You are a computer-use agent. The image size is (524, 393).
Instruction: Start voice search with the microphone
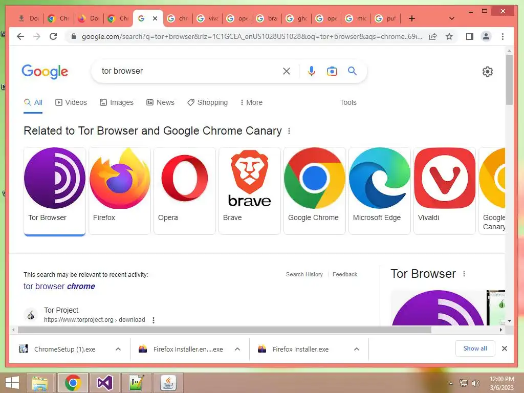pyautogui.click(x=312, y=71)
